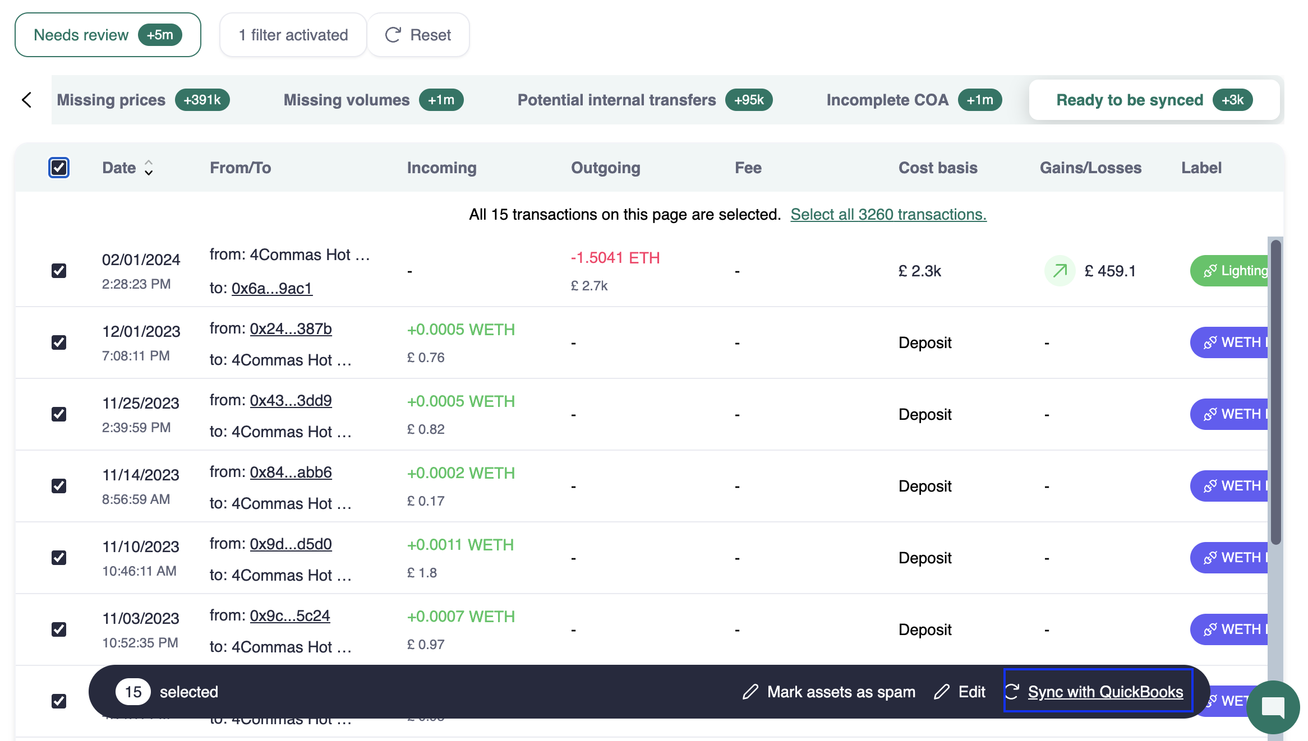1308x741 pixels.
Task: Uncheck the 11/14/2023 transaction checkbox
Action: [59, 486]
